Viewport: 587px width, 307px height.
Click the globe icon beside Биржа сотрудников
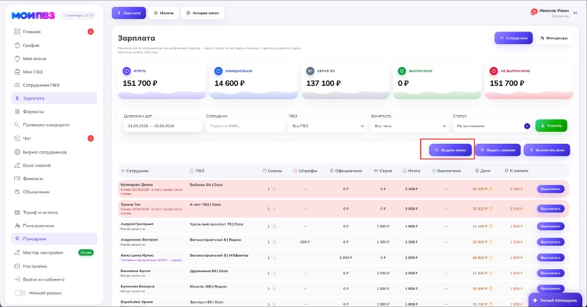point(17,152)
